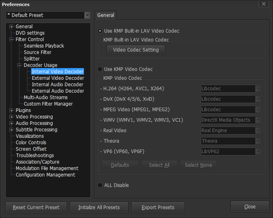Select Internal Audio Decoder item

(x=57, y=85)
